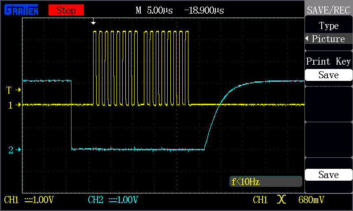Image resolution: width=353 pixels, height=211 pixels.
Task: Click the red Stop status indicator
Action: (66, 10)
